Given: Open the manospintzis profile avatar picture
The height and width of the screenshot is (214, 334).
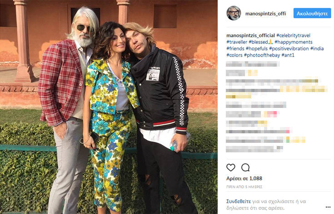Looking at the screenshot, I should [234, 13].
